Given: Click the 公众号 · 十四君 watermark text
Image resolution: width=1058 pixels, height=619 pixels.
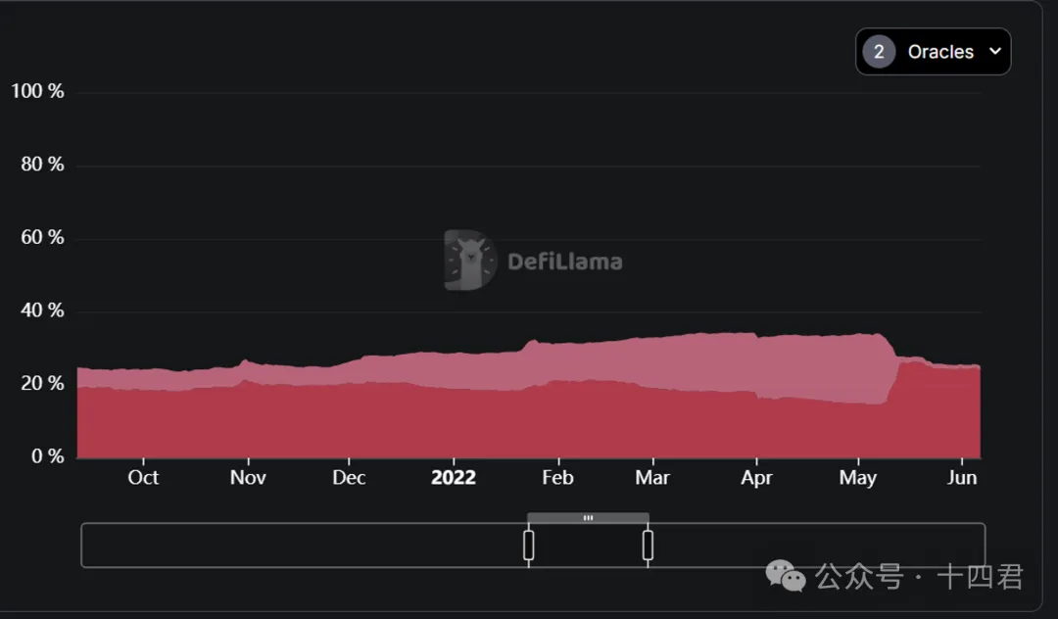Looking at the screenshot, I should coord(919,577).
